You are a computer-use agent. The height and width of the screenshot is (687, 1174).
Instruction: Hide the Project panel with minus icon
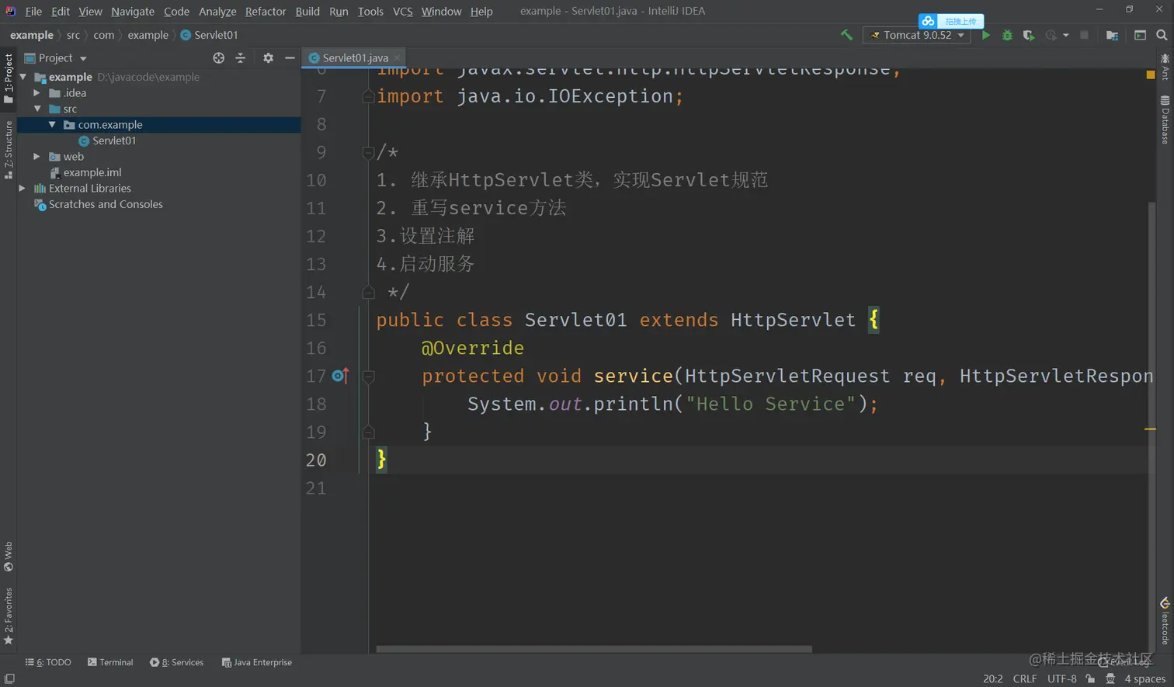click(x=290, y=58)
